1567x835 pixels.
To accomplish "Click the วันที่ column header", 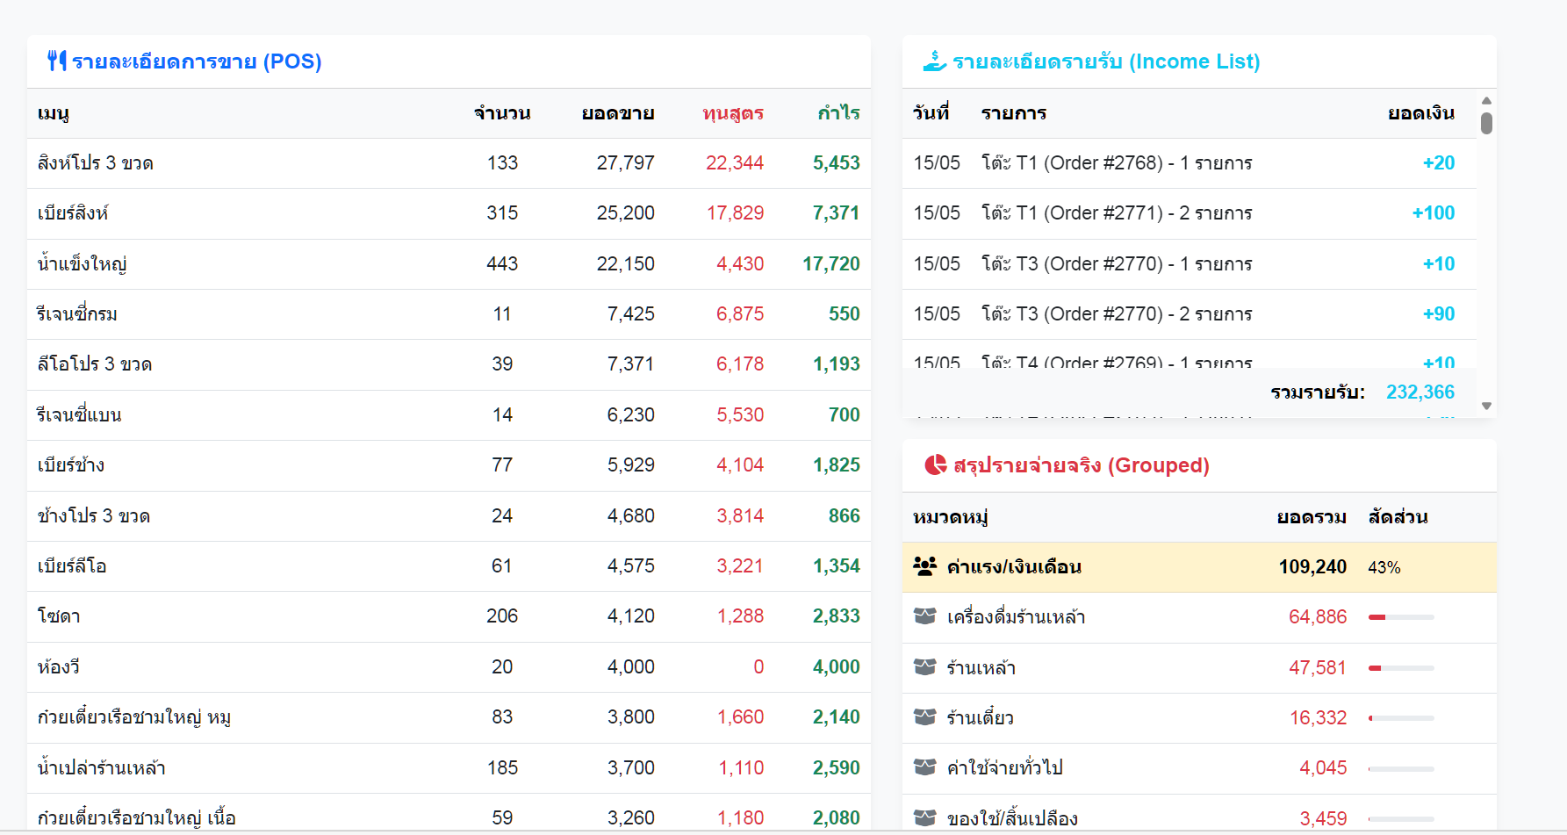I will (931, 113).
